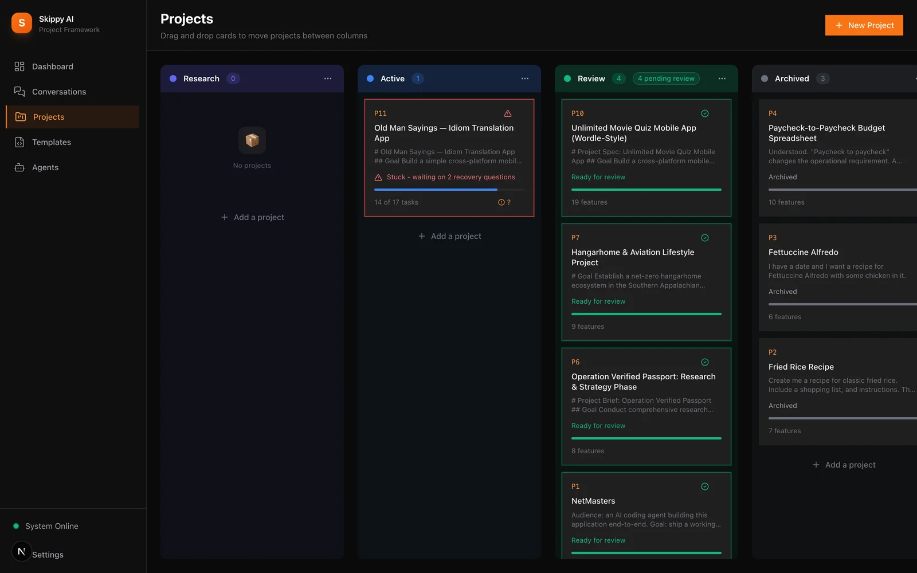Click the green progress bar on P7 card
917x573 pixels.
click(x=646, y=314)
